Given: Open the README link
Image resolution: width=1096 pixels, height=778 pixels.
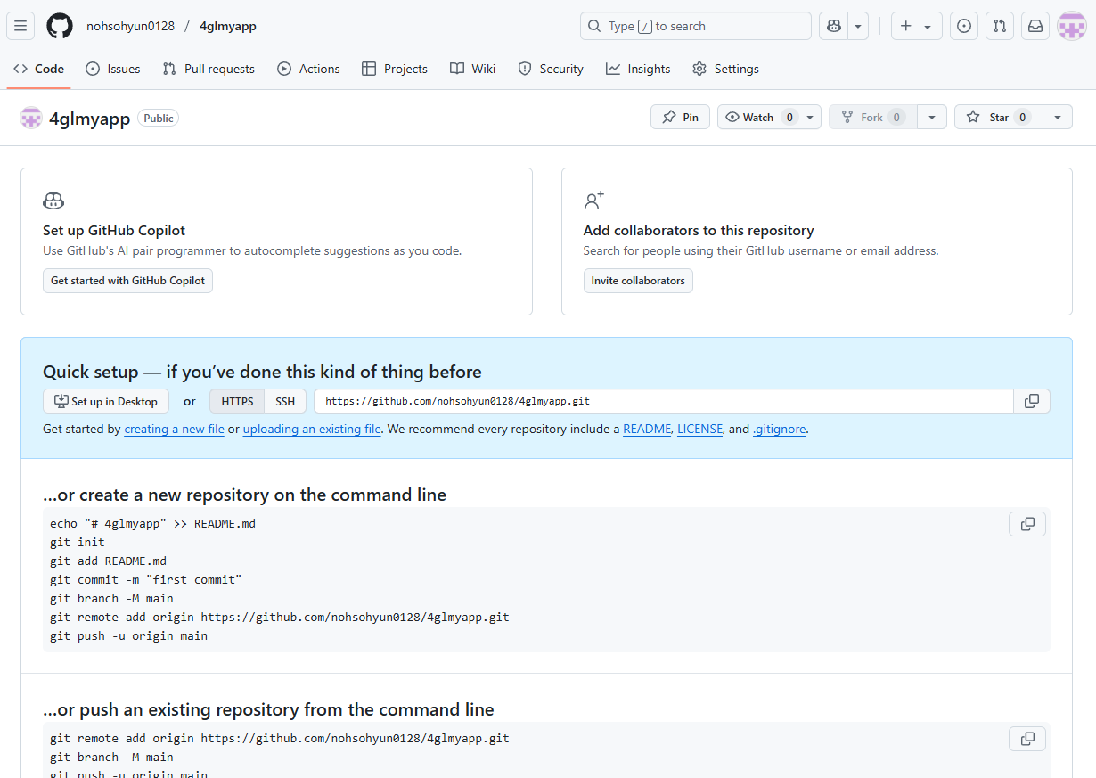Looking at the screenshot, I should (647, 429).
